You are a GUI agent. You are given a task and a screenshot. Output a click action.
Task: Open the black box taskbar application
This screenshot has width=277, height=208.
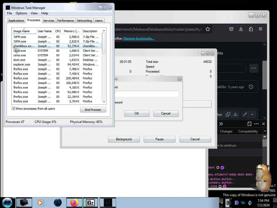pyautogui.click(x=24, y=203)
